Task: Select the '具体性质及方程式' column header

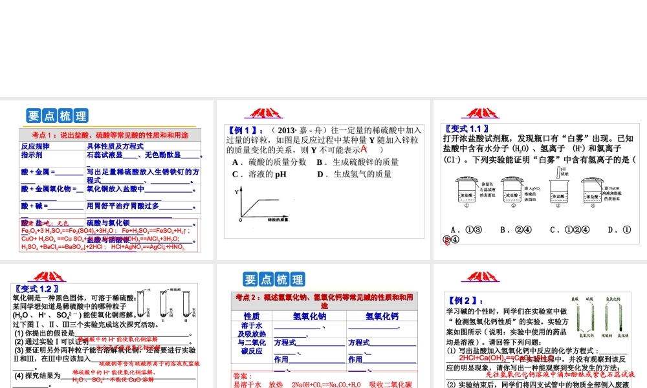Action: [115, 146]
